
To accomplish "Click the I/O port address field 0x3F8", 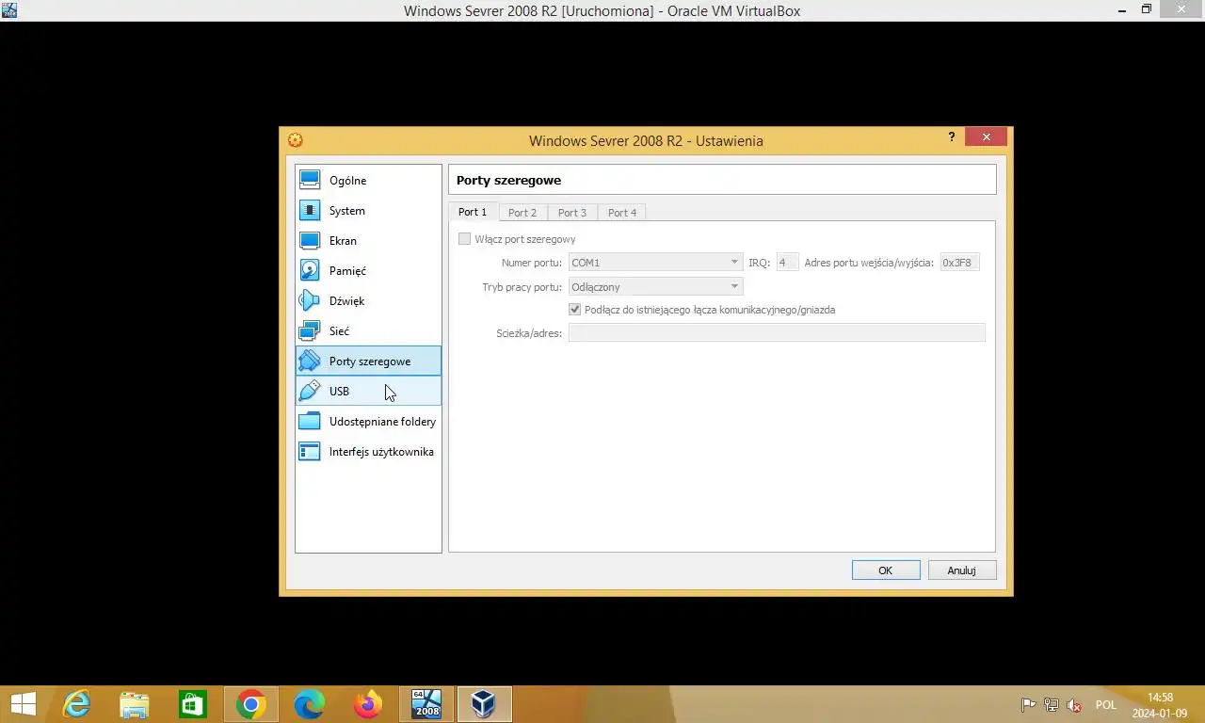I will pyautogui.click(x=960, y=263).
